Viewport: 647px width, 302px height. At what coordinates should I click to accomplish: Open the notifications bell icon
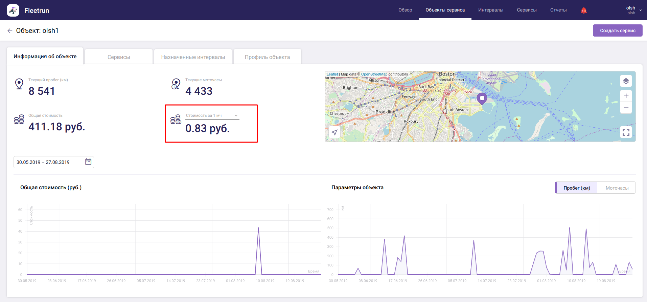[583, 10]
